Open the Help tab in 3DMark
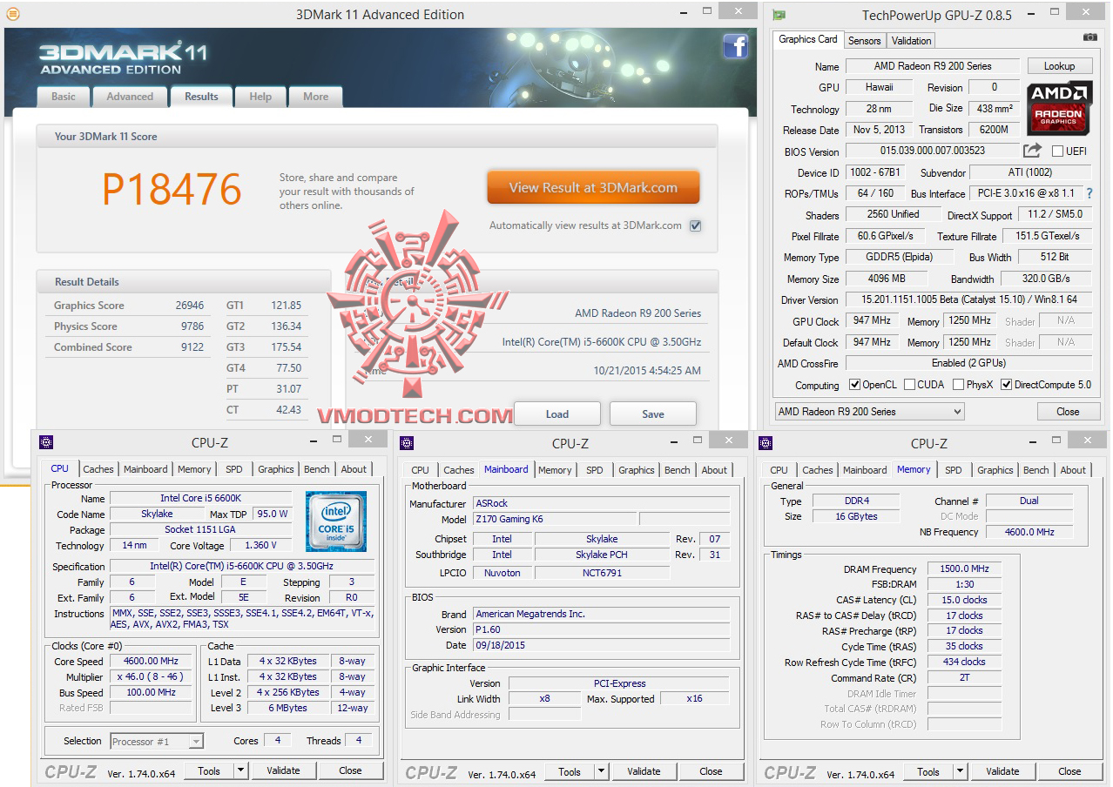Screen dimensions: 1113x787 pos(260,97)
